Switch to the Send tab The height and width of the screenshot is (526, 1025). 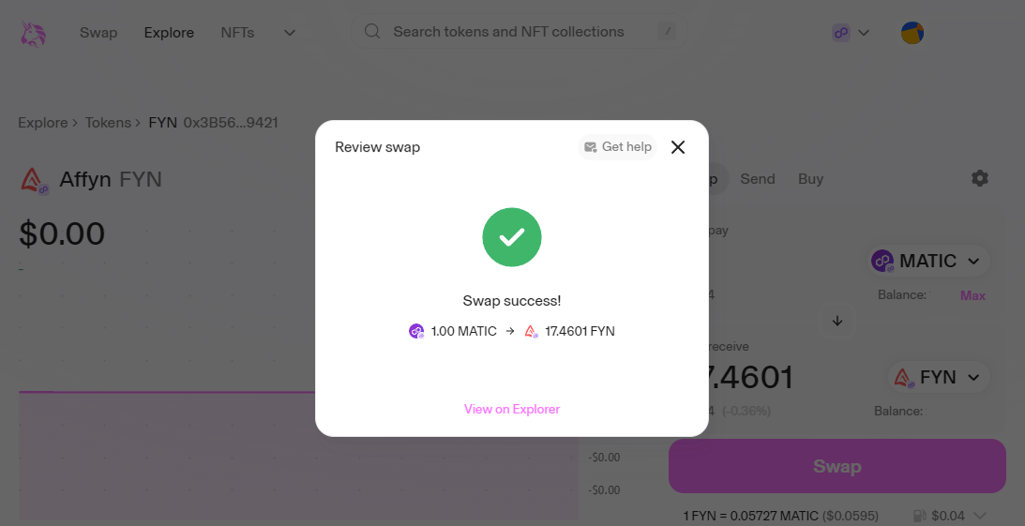click(758, 178)
